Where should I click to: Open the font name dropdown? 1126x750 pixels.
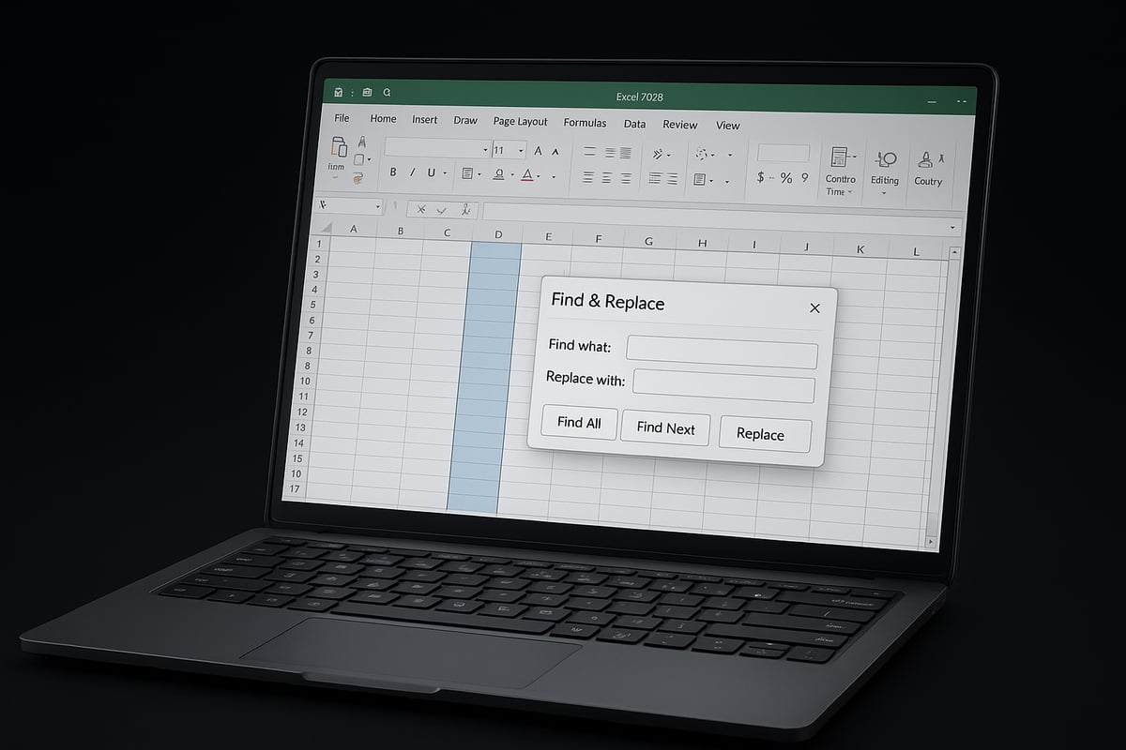coord(485,150)
